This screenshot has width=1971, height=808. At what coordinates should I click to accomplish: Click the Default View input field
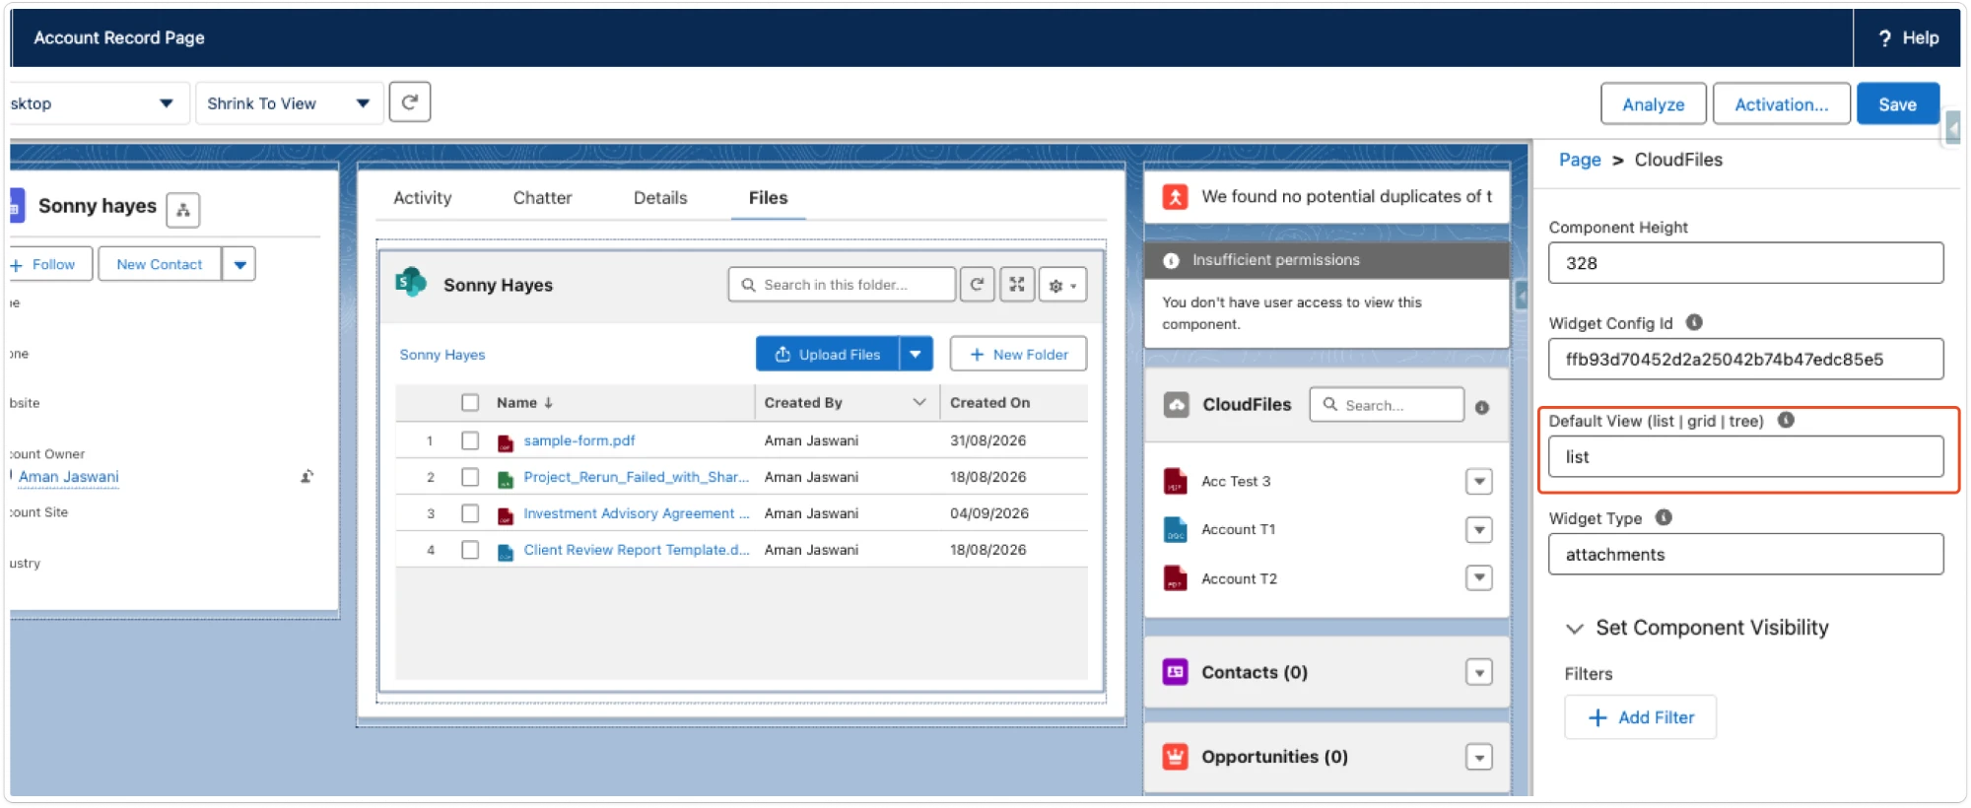tap(1745, 457)
